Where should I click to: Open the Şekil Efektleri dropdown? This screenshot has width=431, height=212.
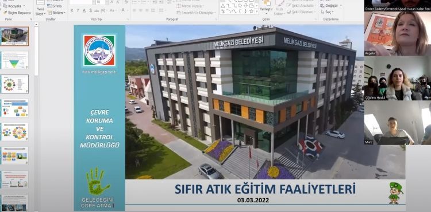301,12
